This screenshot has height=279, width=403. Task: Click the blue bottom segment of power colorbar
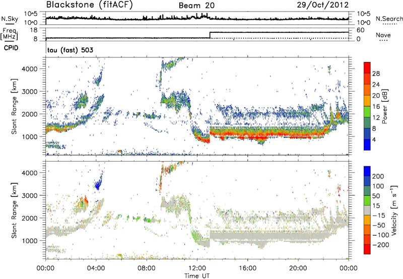tap(367, 145)
